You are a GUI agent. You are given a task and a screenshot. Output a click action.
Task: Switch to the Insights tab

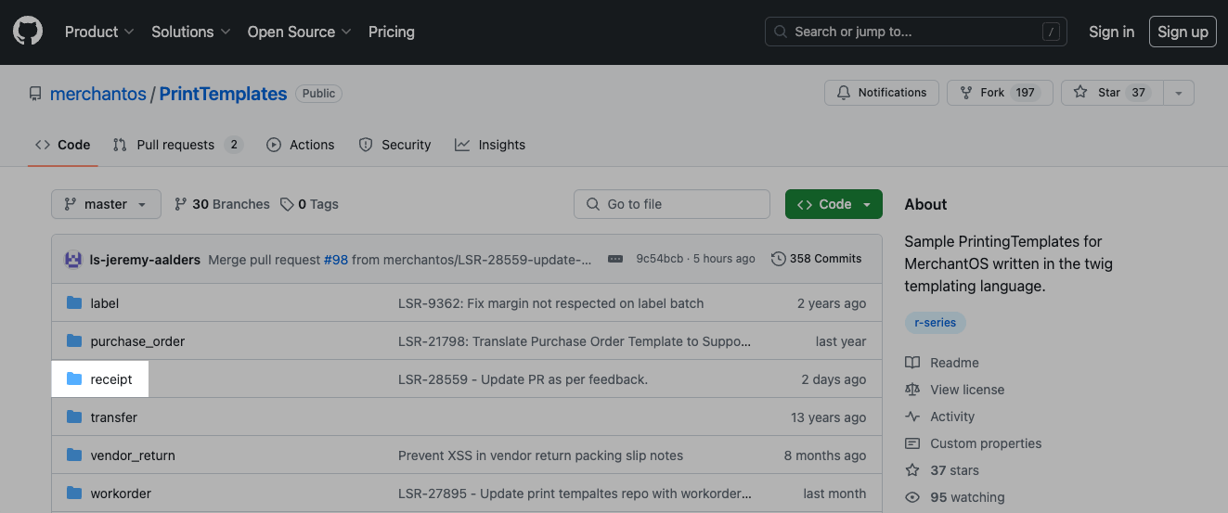point(489,145)
